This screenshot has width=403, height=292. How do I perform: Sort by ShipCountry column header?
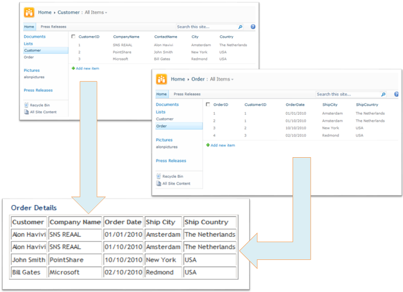367,105
